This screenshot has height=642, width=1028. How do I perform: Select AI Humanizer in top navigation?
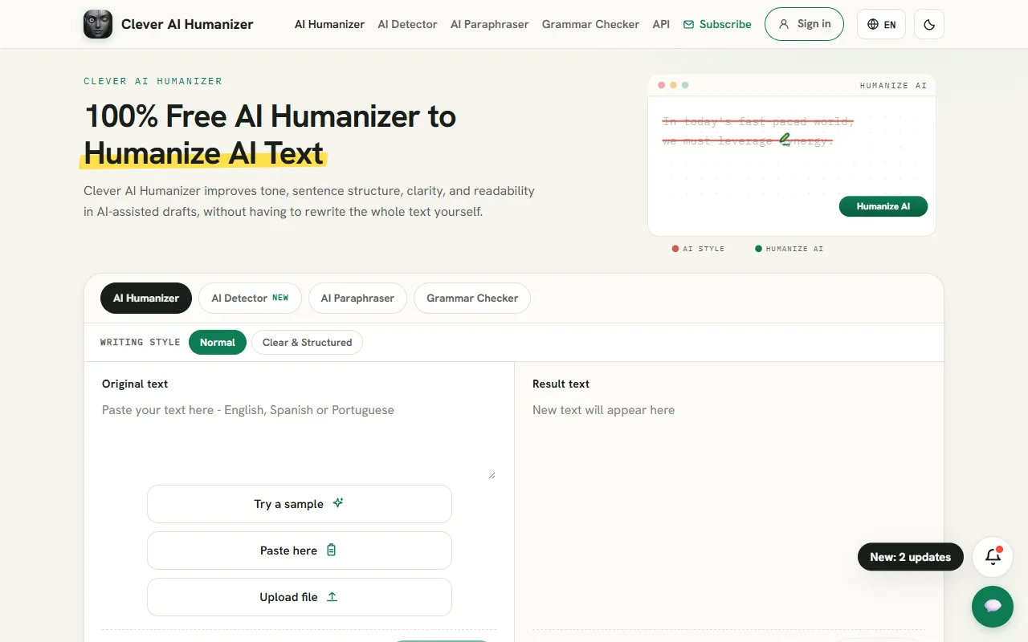point(329,24)
